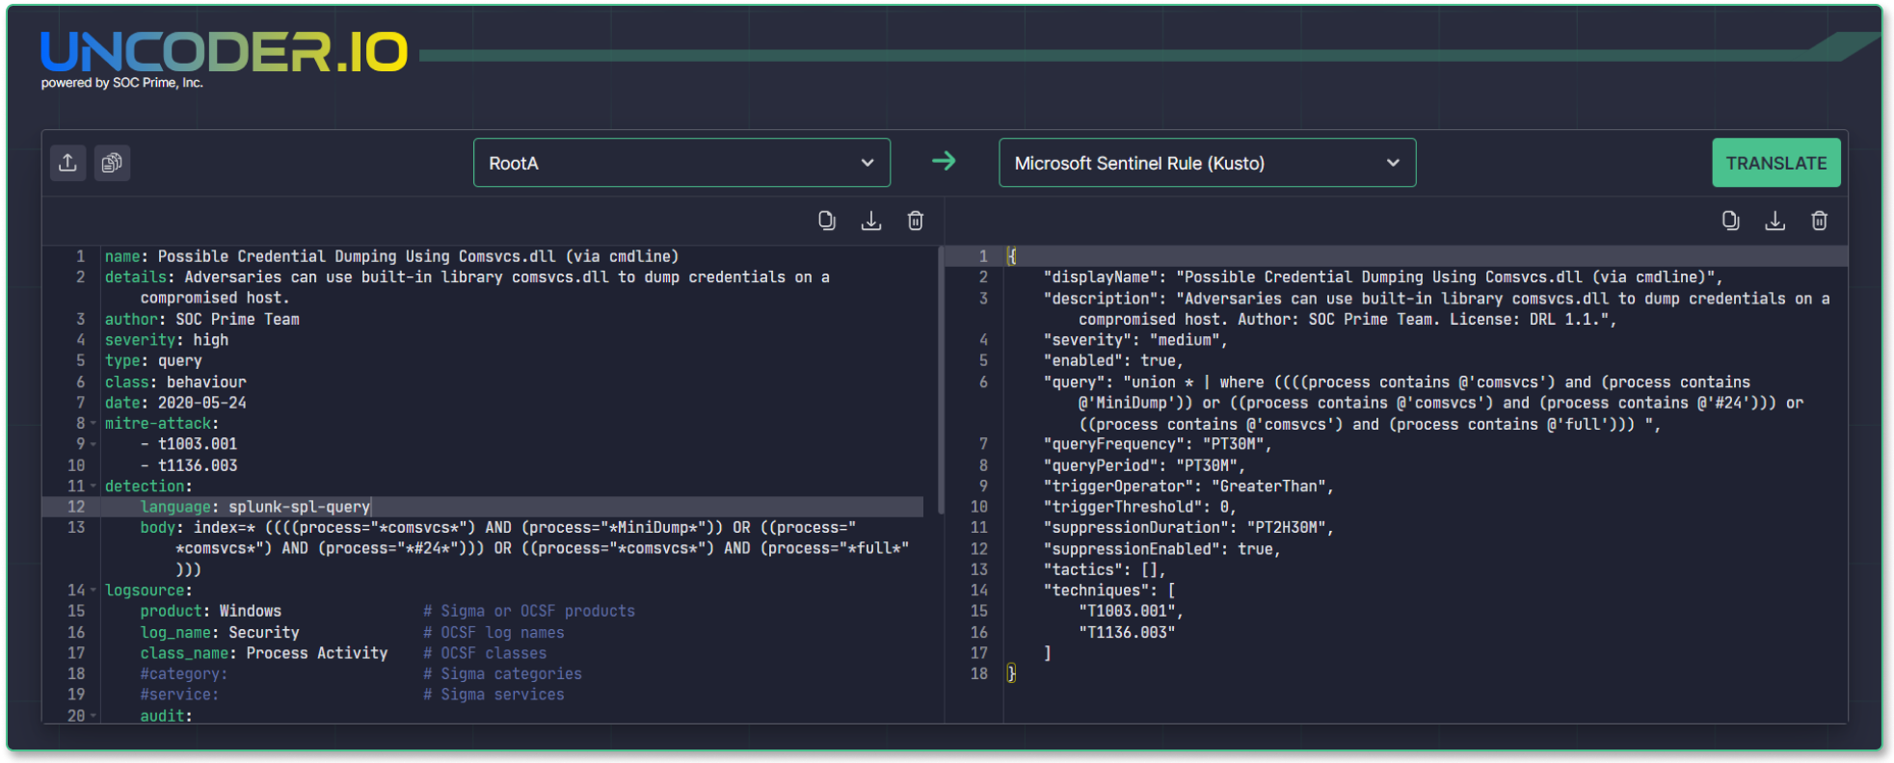
Task: Click 'product: Windows' in logsource
Action: pyautogui.click(x=211, y=611)
